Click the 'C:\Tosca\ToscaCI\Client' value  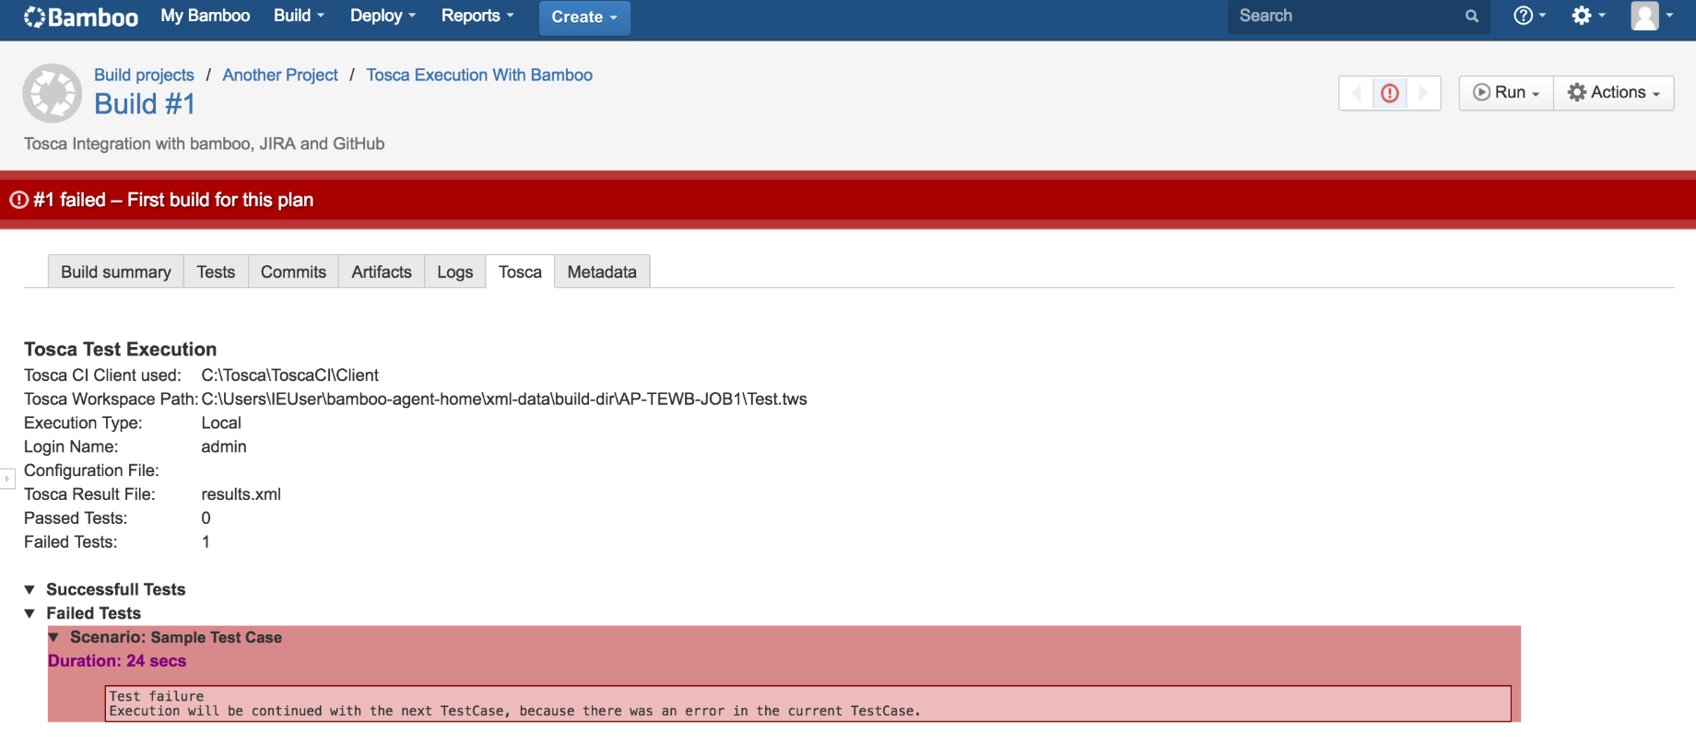pyautogui.click(x=290, y=376)
